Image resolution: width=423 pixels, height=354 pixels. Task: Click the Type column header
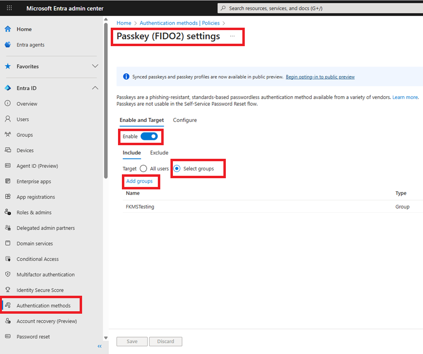pos(401,193)
